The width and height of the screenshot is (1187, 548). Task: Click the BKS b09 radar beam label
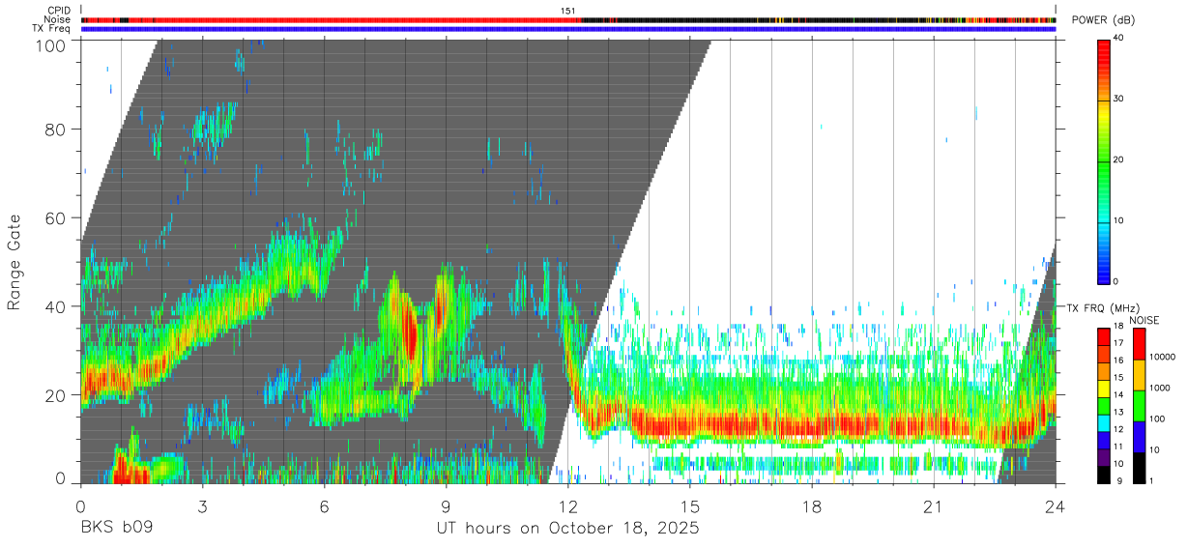tap(117, 529)
